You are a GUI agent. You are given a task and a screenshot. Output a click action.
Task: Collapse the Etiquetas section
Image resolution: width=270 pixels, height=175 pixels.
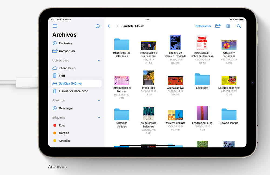(99, 118)
